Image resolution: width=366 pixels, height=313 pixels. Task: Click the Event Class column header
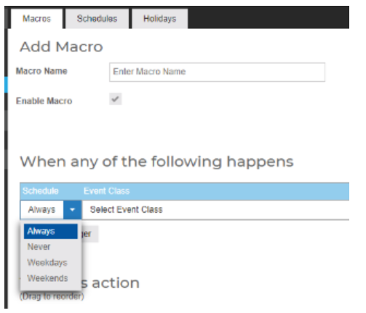[x=106, y=191]
